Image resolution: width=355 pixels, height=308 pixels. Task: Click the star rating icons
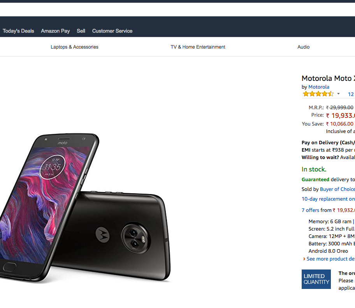[318, 94]
